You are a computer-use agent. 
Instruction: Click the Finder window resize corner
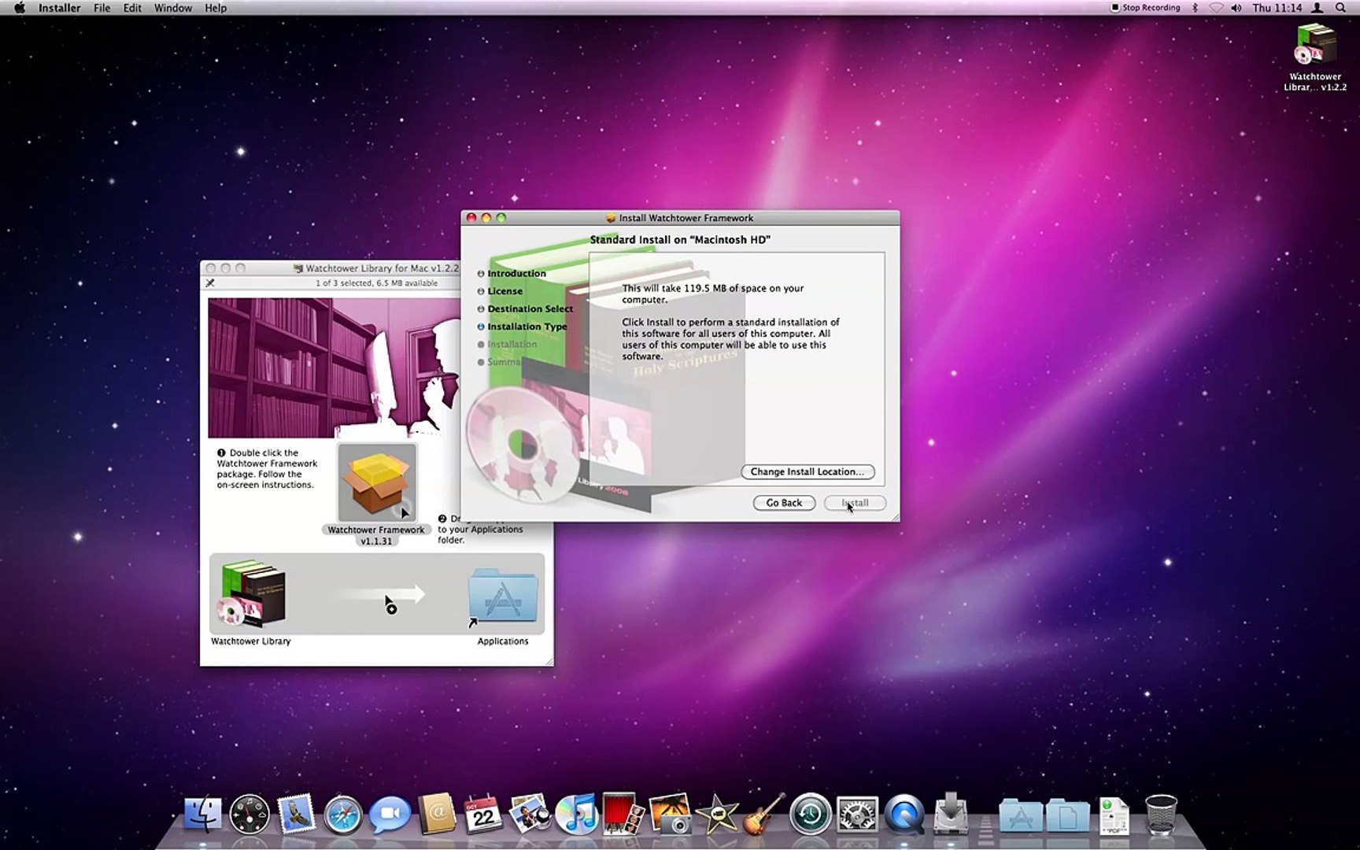pos(549,661)
